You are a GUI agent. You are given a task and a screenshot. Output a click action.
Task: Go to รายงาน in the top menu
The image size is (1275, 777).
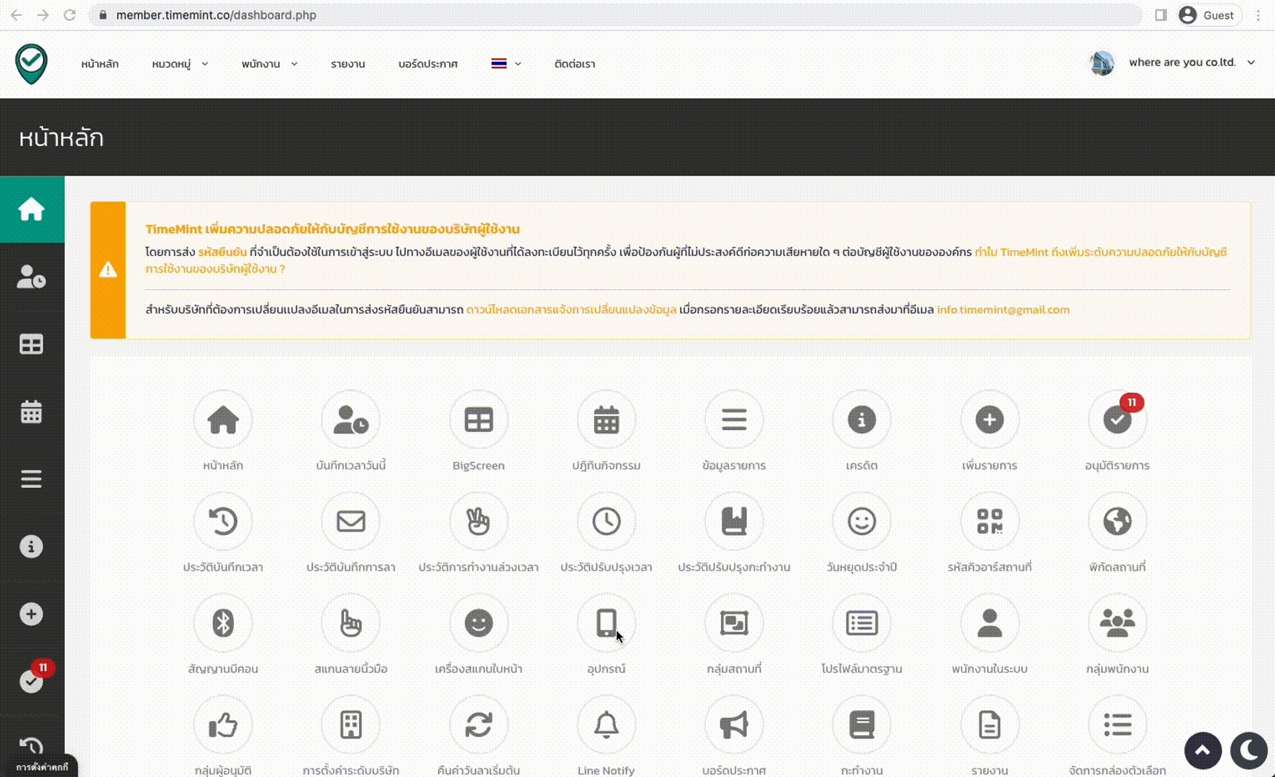tap(348, 64)
